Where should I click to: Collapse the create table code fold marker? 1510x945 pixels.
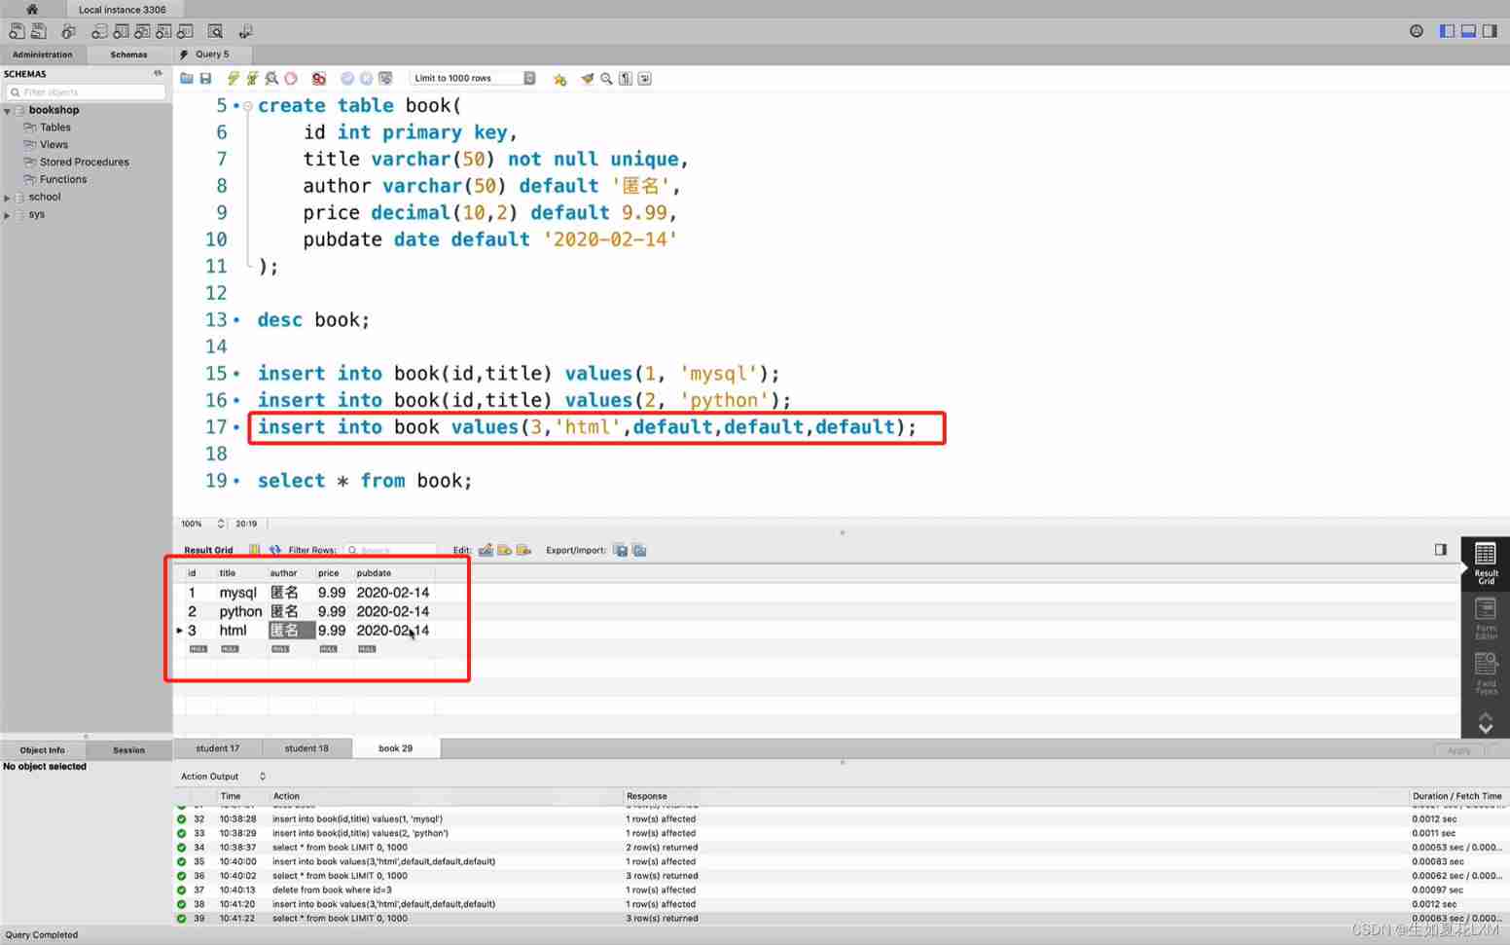(248, 106)
